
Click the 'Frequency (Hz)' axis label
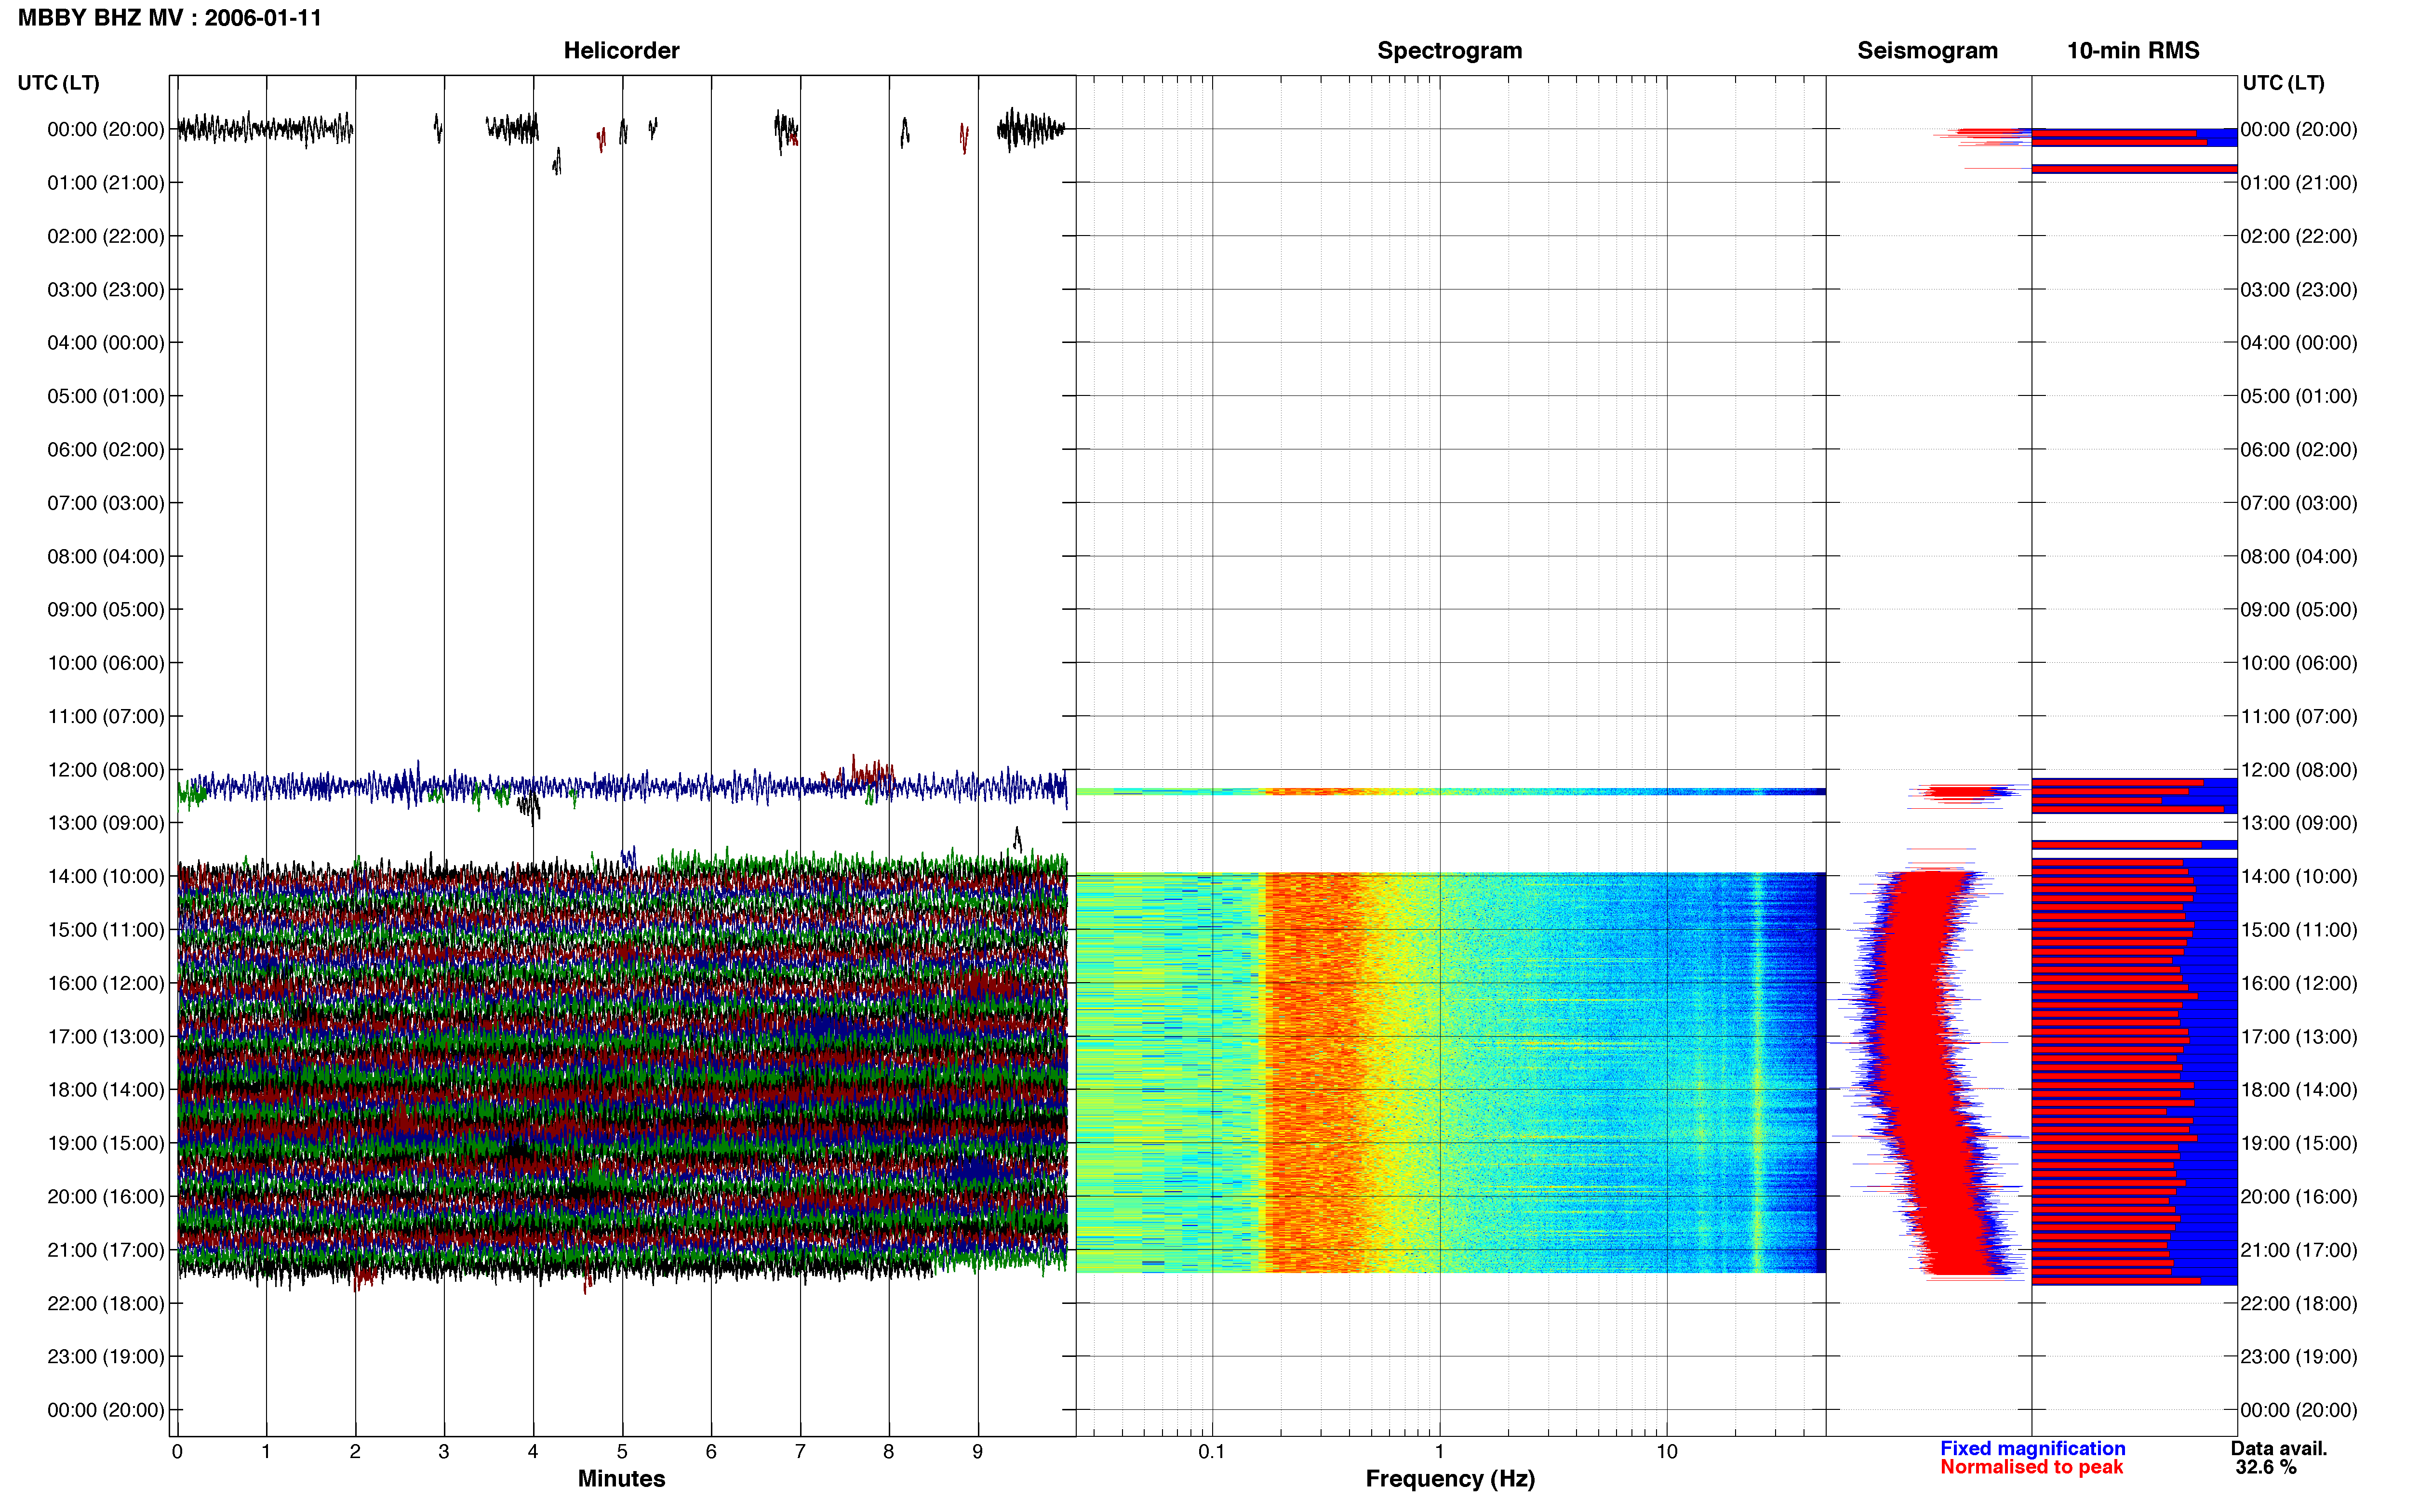1450,1479
